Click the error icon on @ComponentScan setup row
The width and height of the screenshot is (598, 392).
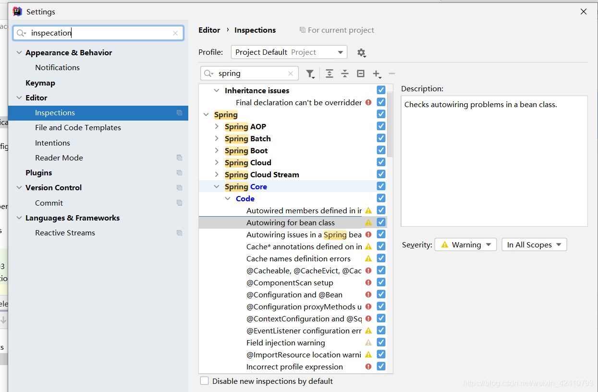368,282
